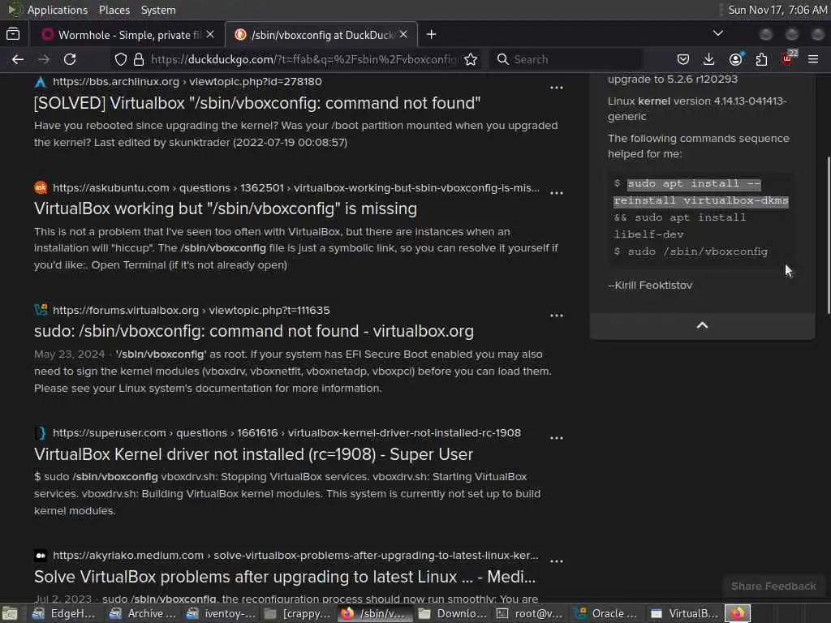Screen dimensions: 831x623
Task: List all tabs dropdown arrow
Action: pyautogui.click(x=718, y=33)
